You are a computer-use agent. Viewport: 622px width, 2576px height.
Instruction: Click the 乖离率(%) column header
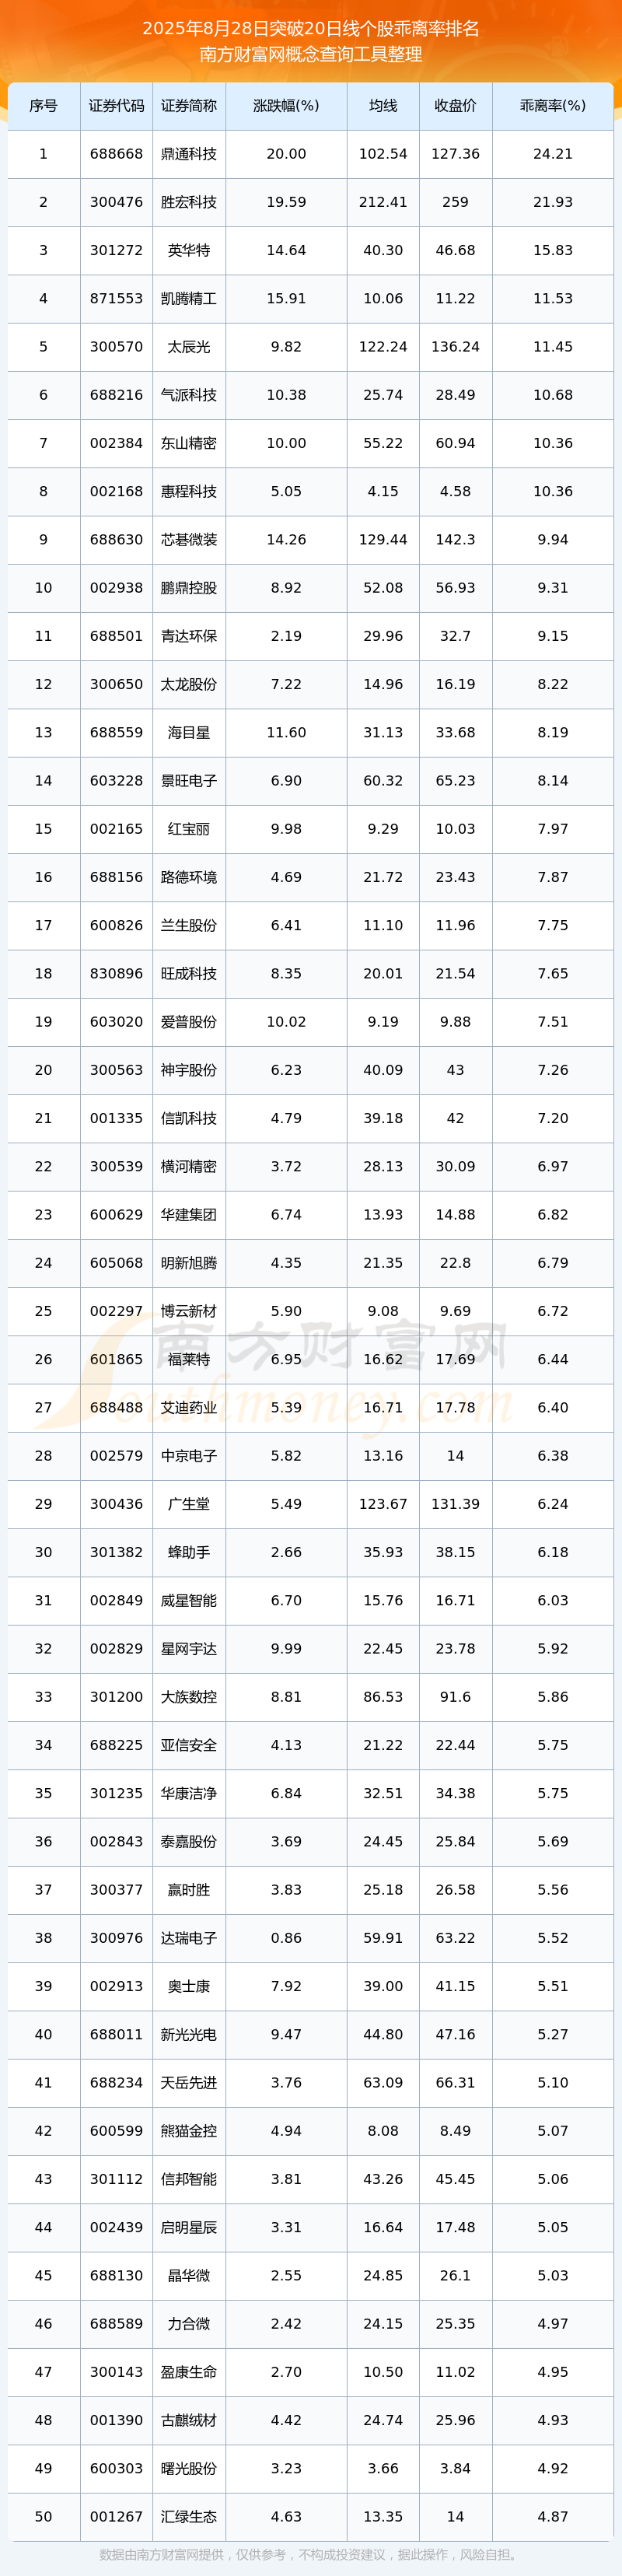553,106
